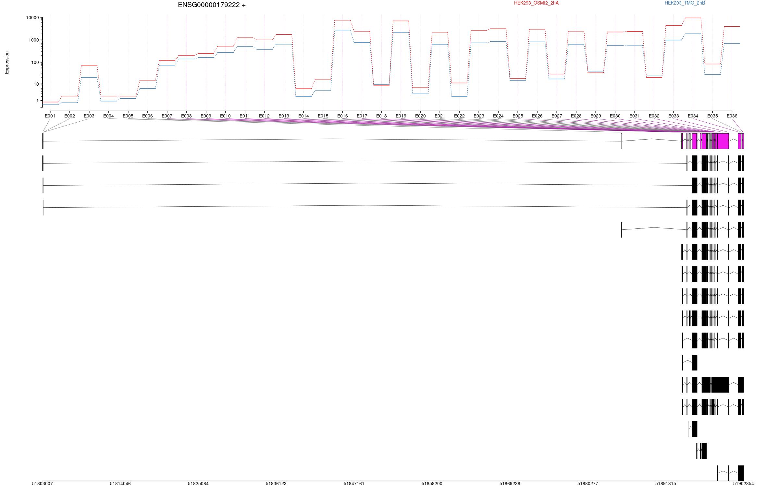Click exon bin label E003
The height and width of the screenshot is (490, 779).
click(x=89, y=116)
